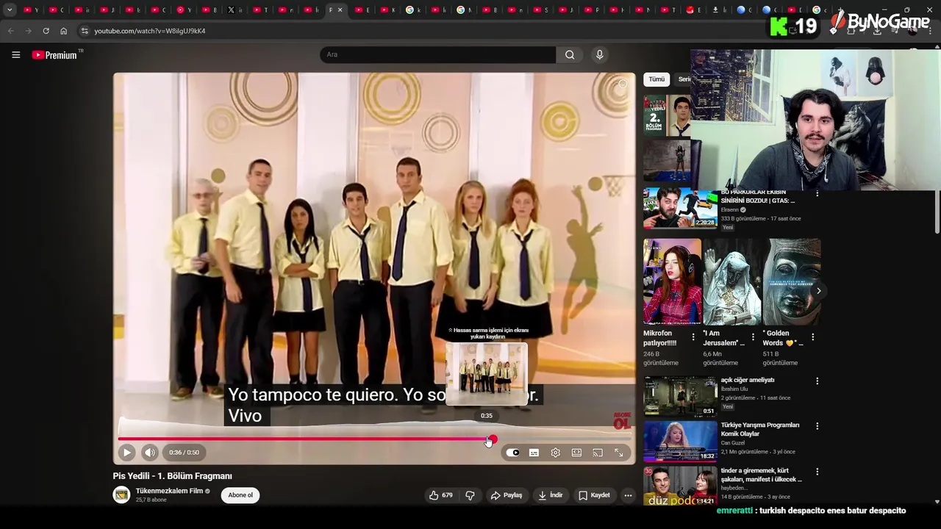Viewport: 941px width, 529px height.
Task: Click the page's vertical scrollbar
Action: tap(937, 213)
